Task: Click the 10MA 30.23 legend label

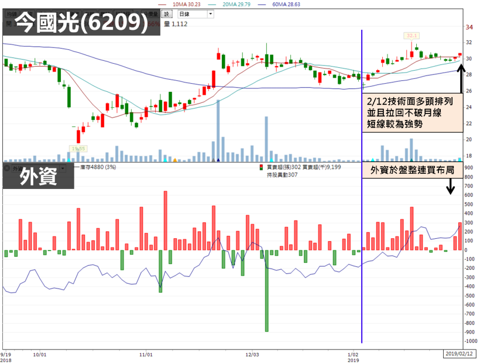Action: coord(186,4)
